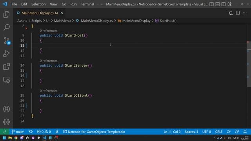
Task: Click the StartClient method name
Action: point(76,96)
